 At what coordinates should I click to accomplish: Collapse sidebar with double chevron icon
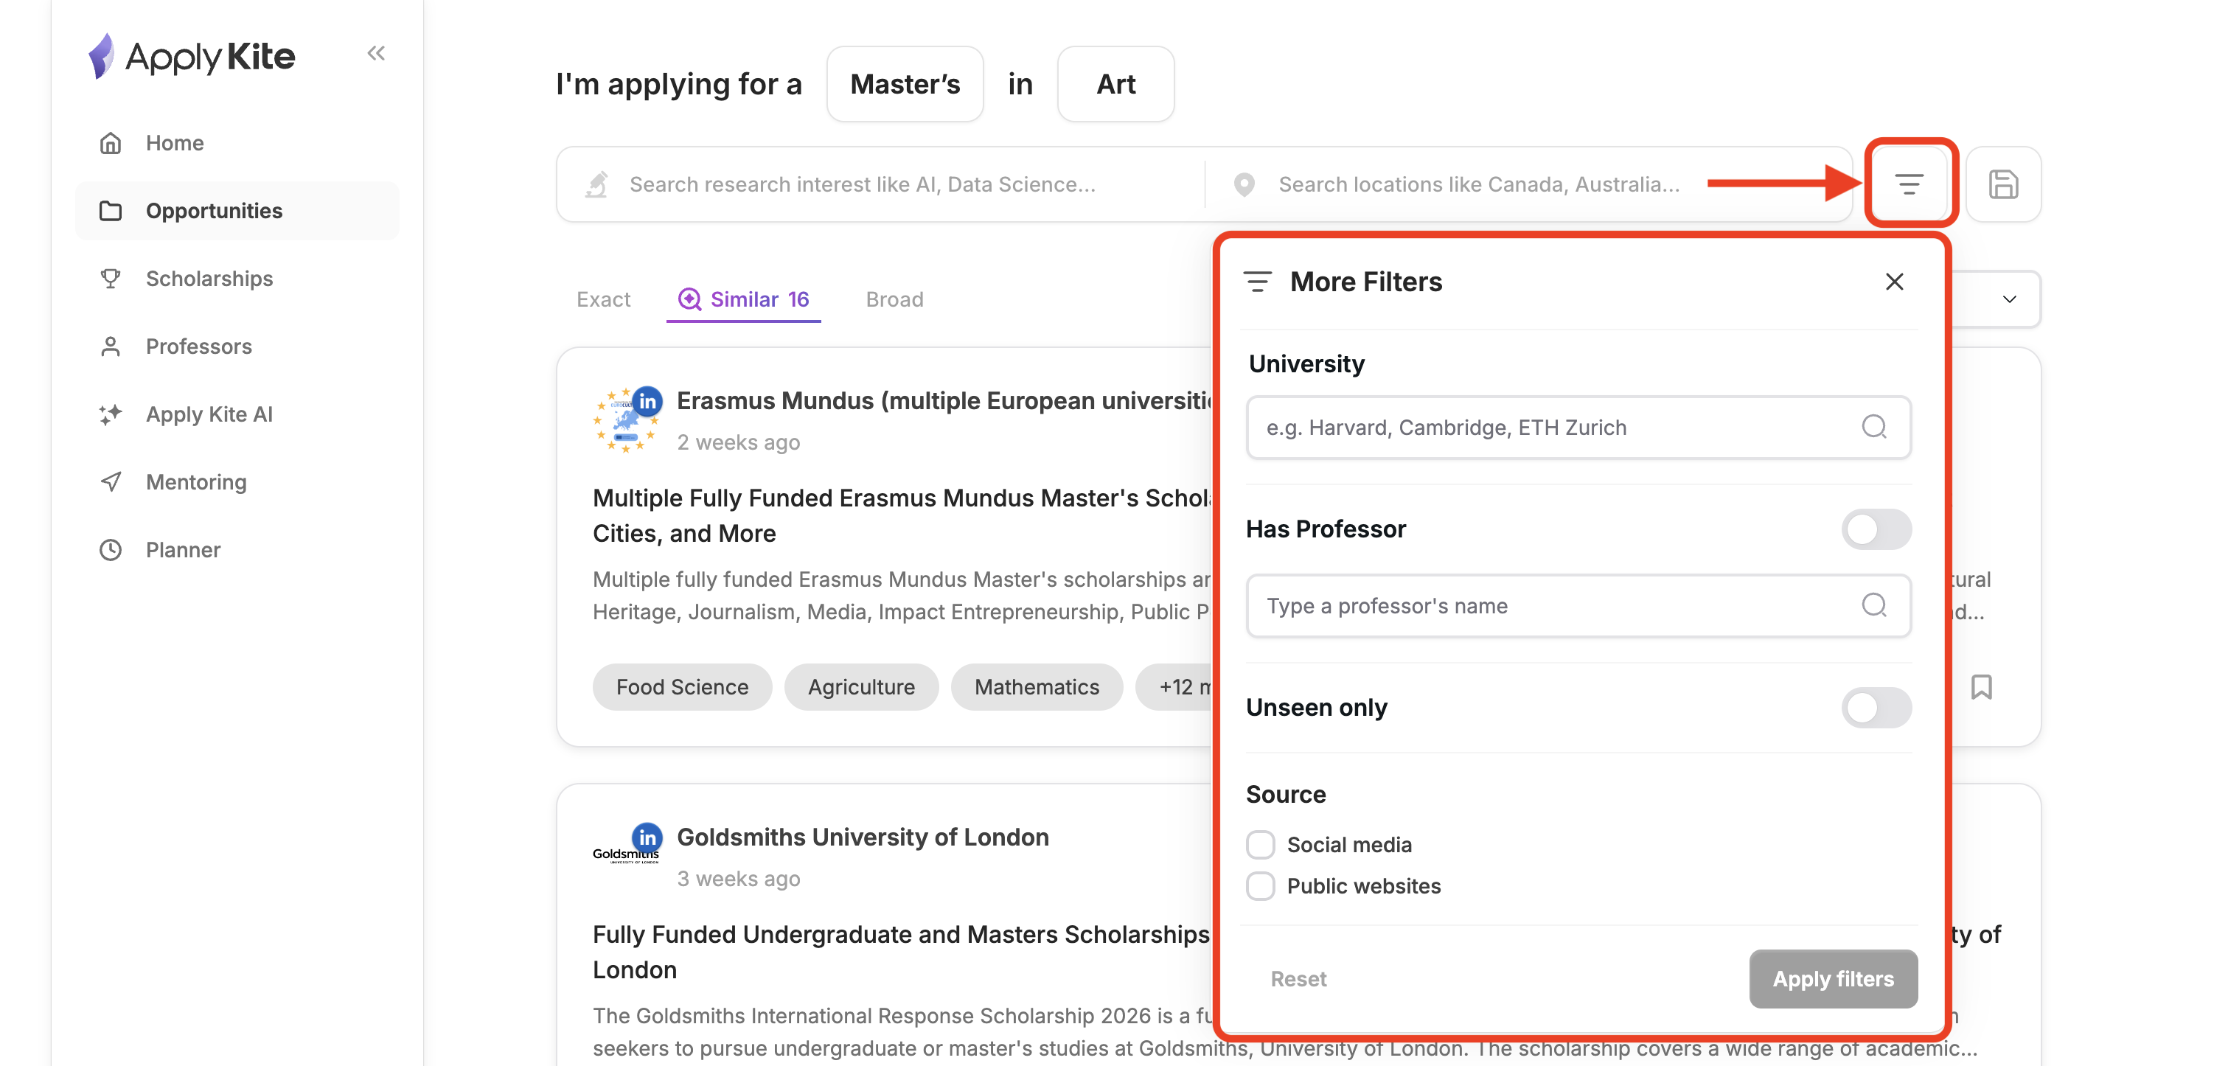[375, 54]
